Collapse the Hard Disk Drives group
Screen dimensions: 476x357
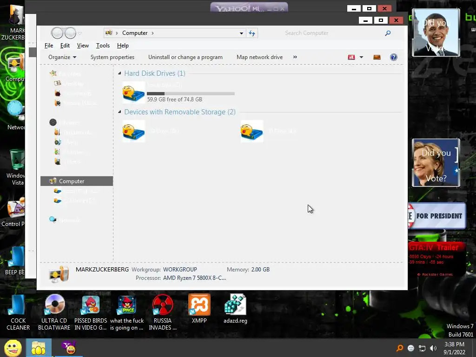[x=119, y=73]
